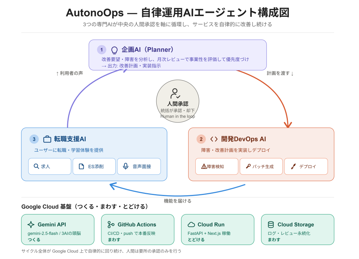Click the code brackets icon beside 開発DevOps AI
This screenshot has height=259, width=359.
tap(214, 139)
